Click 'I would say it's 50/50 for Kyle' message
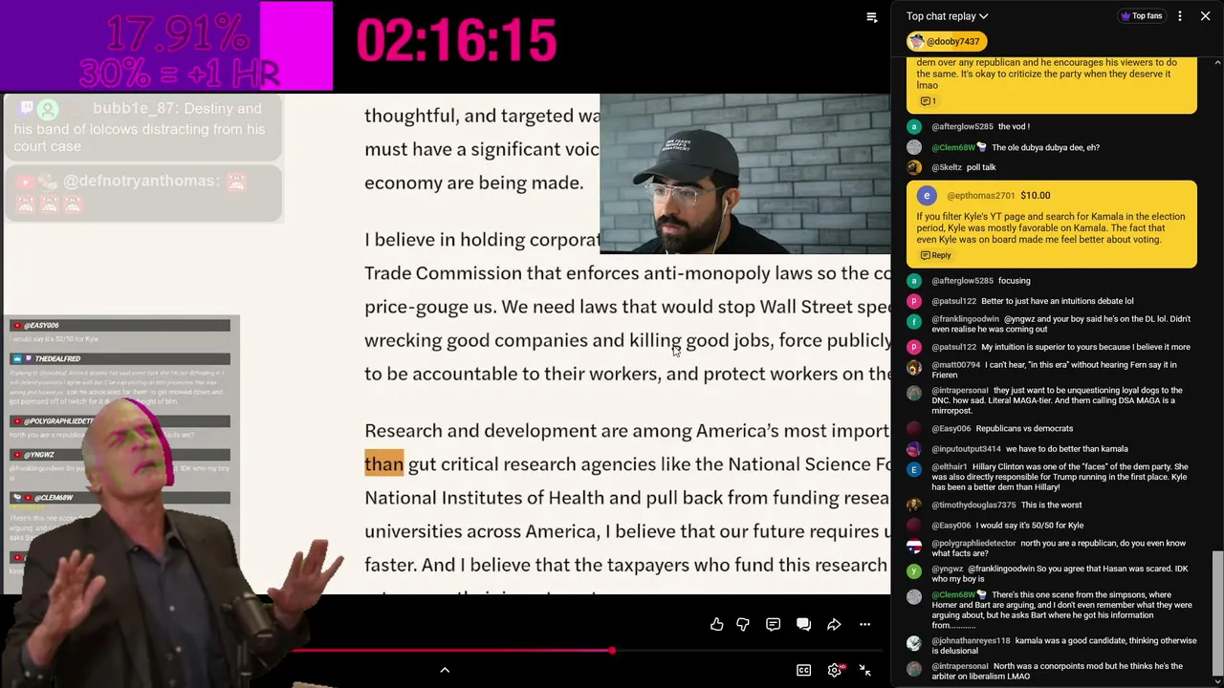 pyautogui.click(x=1030, y=526)
